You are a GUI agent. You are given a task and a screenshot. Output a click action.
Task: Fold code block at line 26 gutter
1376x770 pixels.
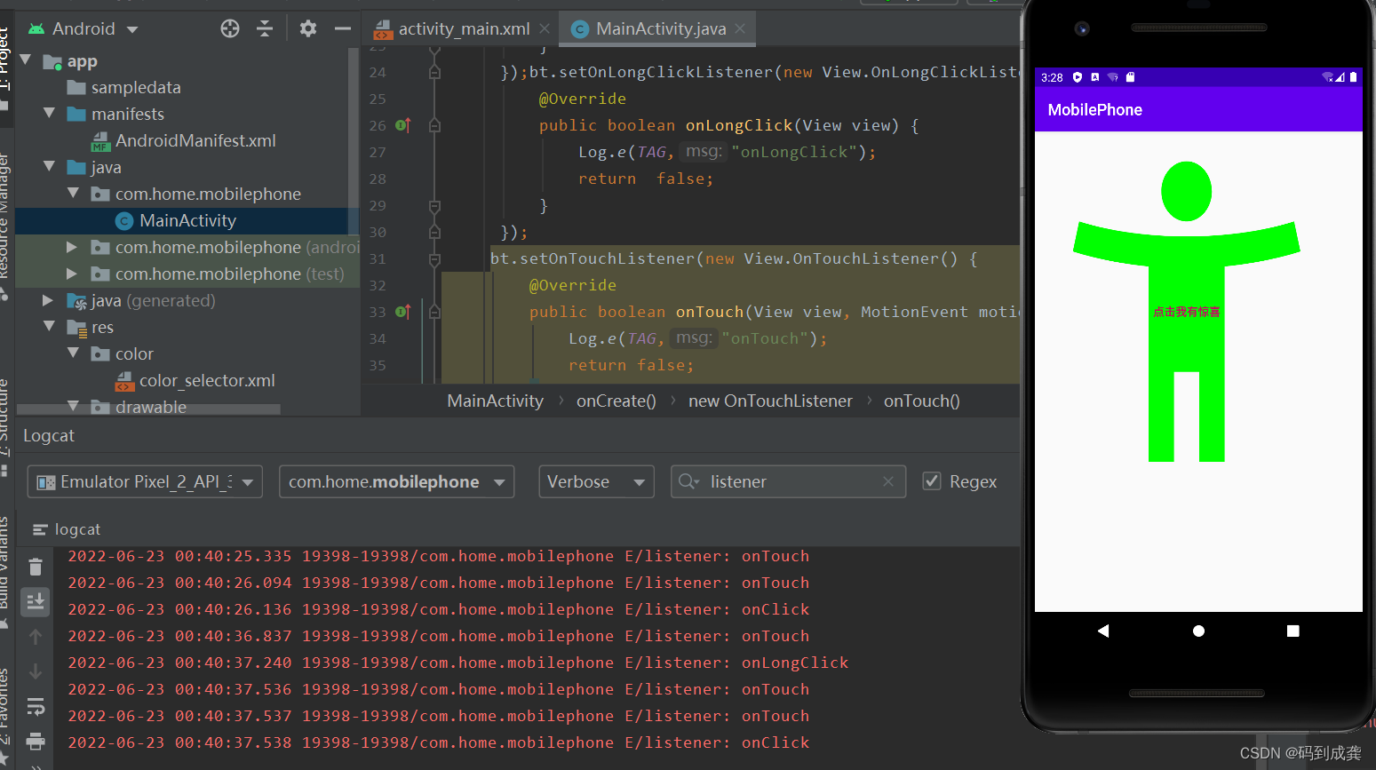(x=434, y=125)
